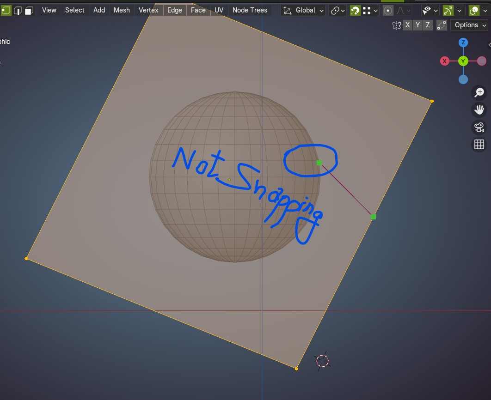Open the Select menu
Viewport: 491px width, 400px height.
click(74, 10)
